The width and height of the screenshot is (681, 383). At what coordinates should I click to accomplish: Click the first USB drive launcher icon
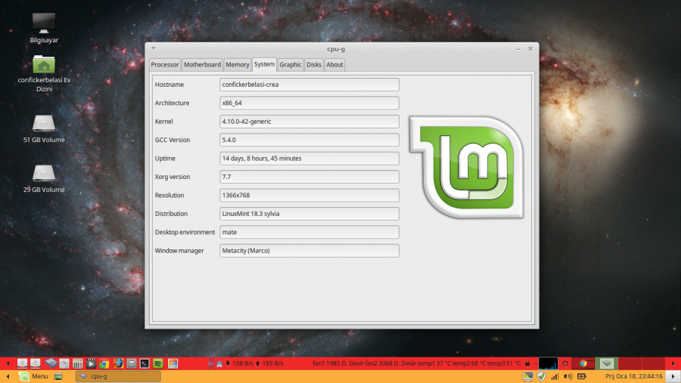(x=22, y=363)
